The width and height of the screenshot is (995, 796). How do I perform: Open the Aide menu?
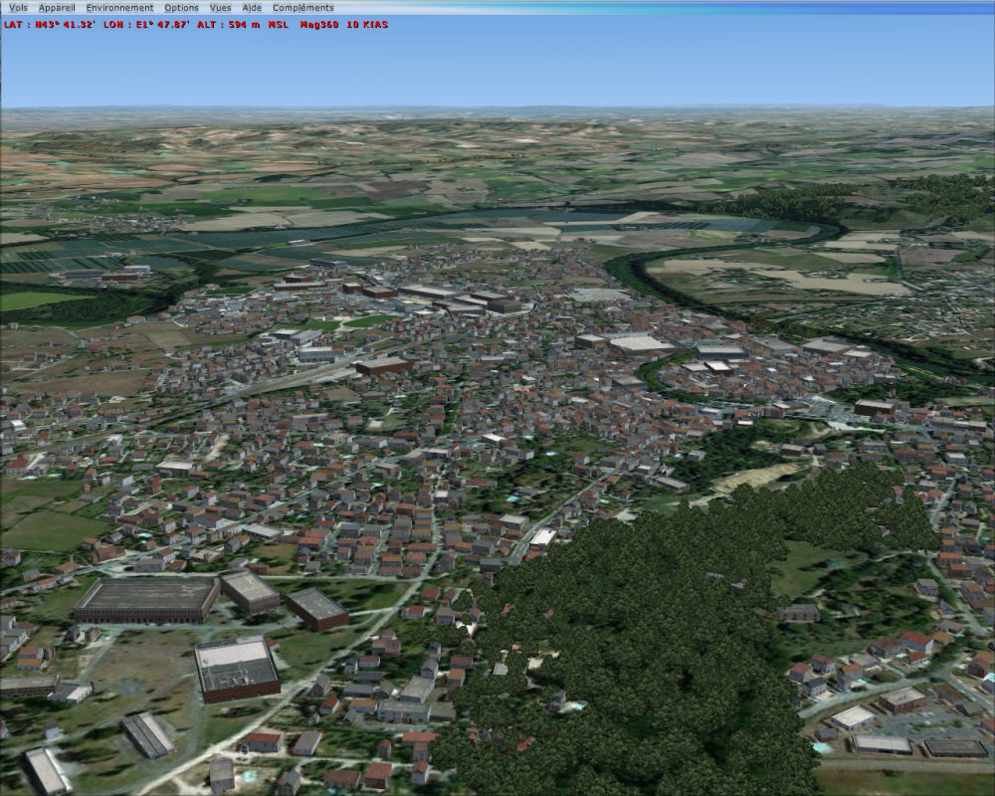pyautogui.click(x=252, y=8)
